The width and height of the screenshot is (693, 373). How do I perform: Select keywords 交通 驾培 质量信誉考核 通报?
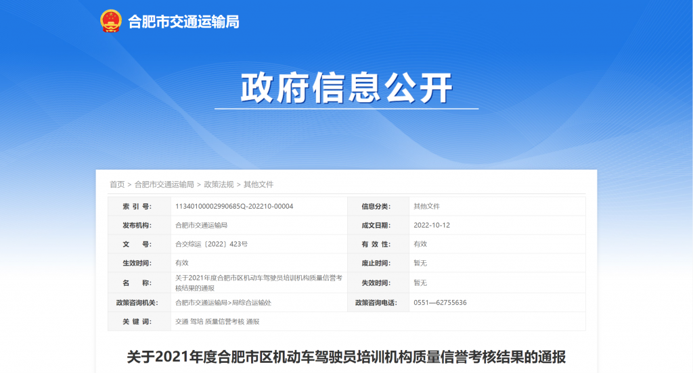tap(217, 322)
